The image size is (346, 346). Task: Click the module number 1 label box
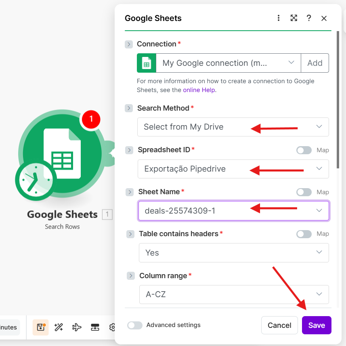point(107,214)
